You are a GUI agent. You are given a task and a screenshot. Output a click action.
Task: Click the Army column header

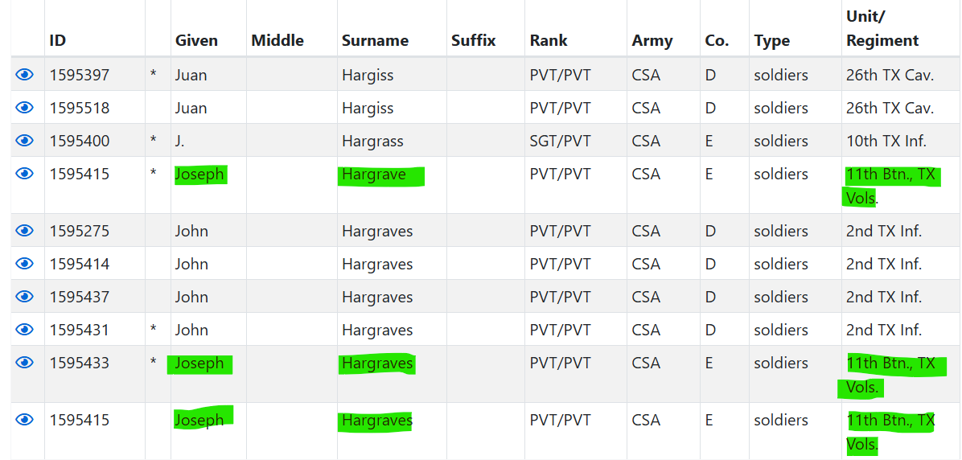(652, 40)
